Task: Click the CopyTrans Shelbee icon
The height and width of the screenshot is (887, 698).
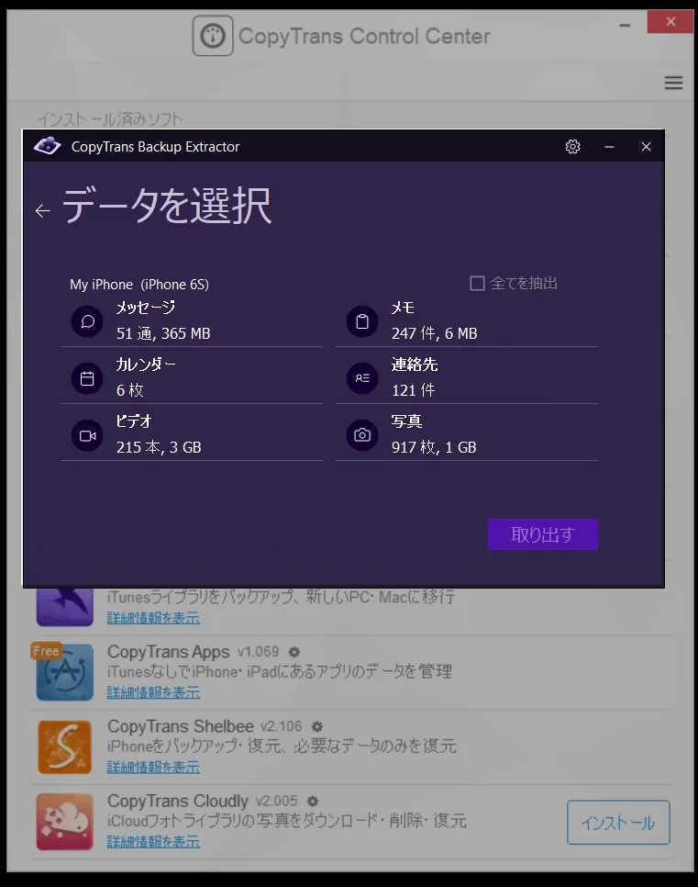Action: point(64,747)
